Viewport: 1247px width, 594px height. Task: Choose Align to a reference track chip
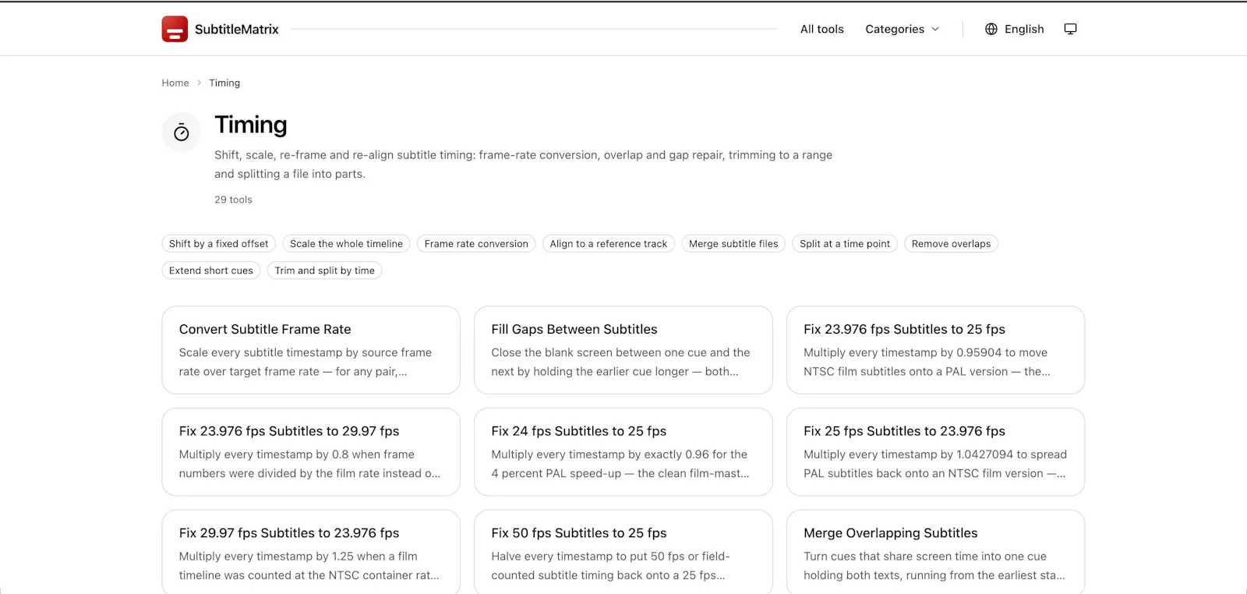click(x=609, y=244)
